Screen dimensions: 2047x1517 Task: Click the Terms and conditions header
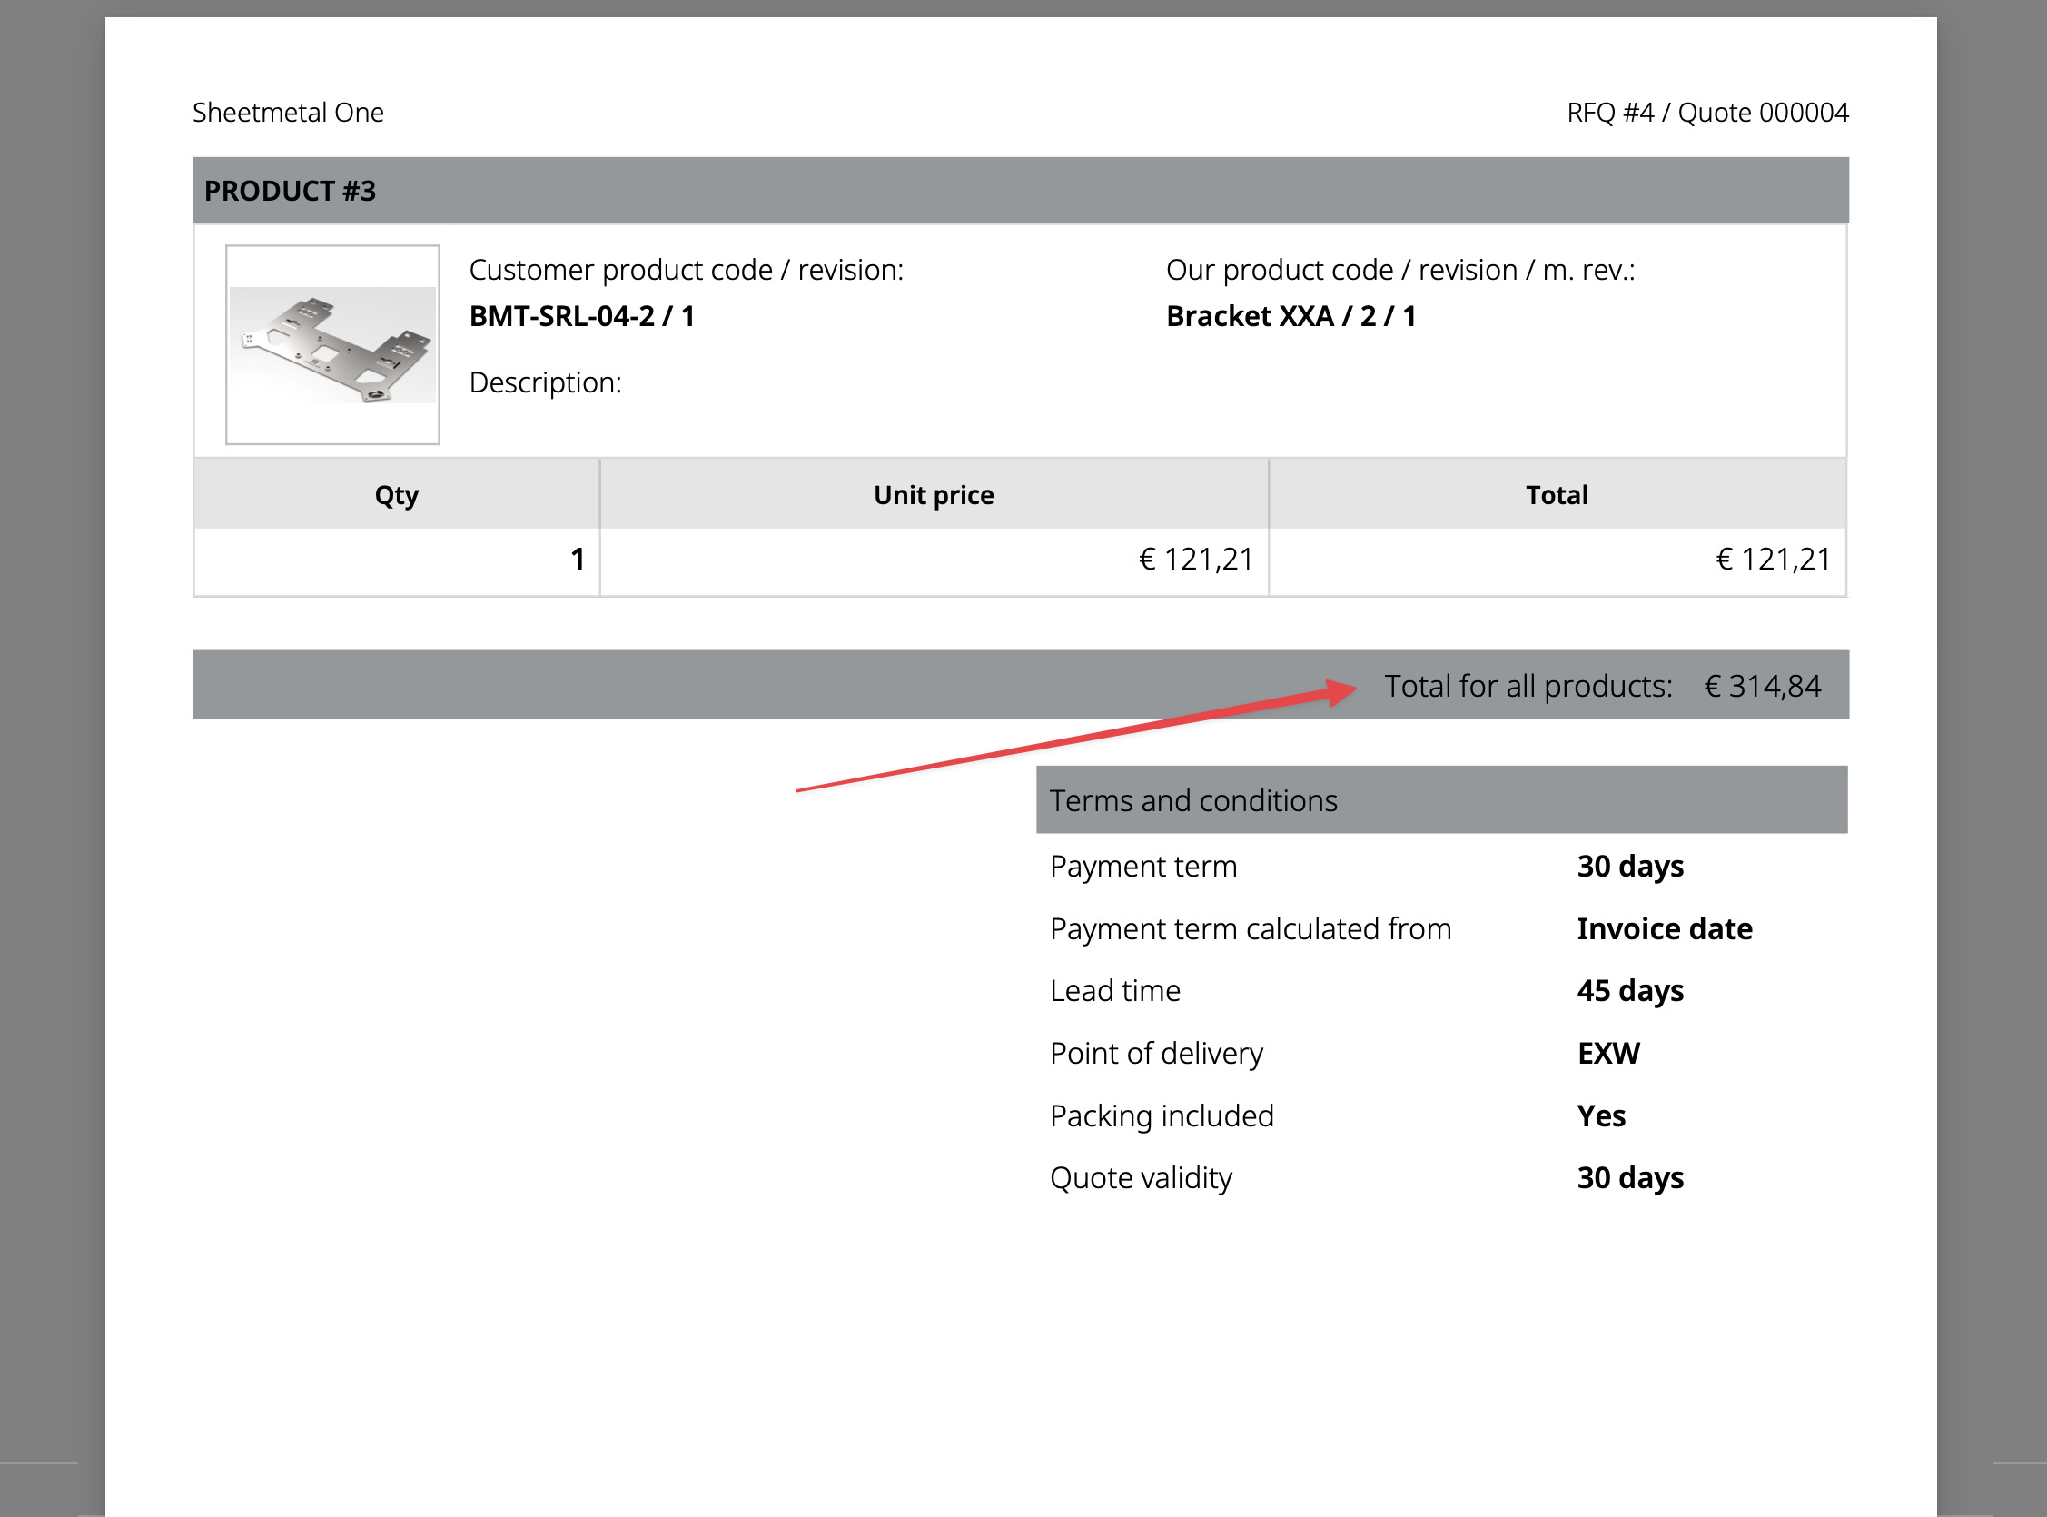tap(1193, 801)
